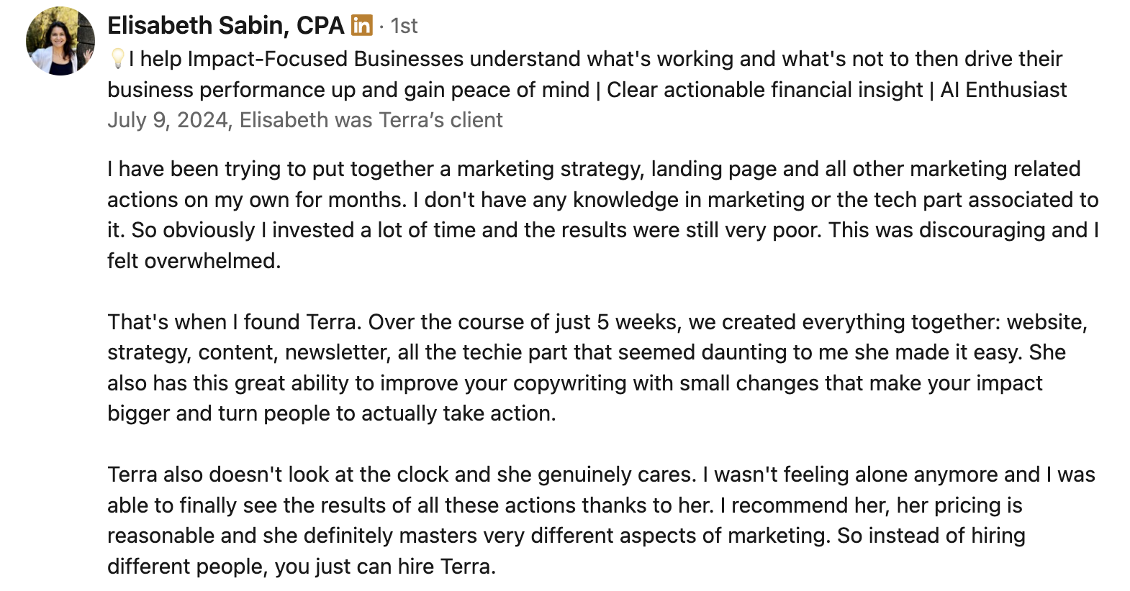Select the line 'bigger and turn people to actually take action.'
The height and width of the screenshot is (591, 1130).
pos(332,414)
